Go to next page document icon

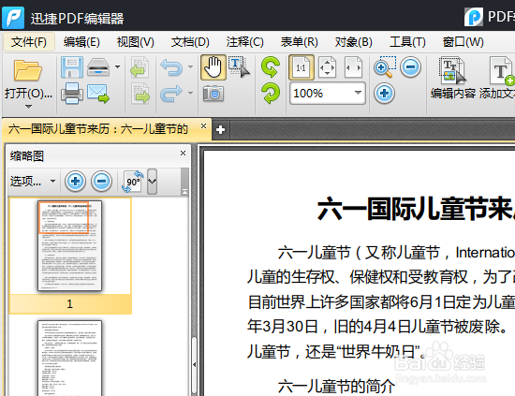point(140,94)
